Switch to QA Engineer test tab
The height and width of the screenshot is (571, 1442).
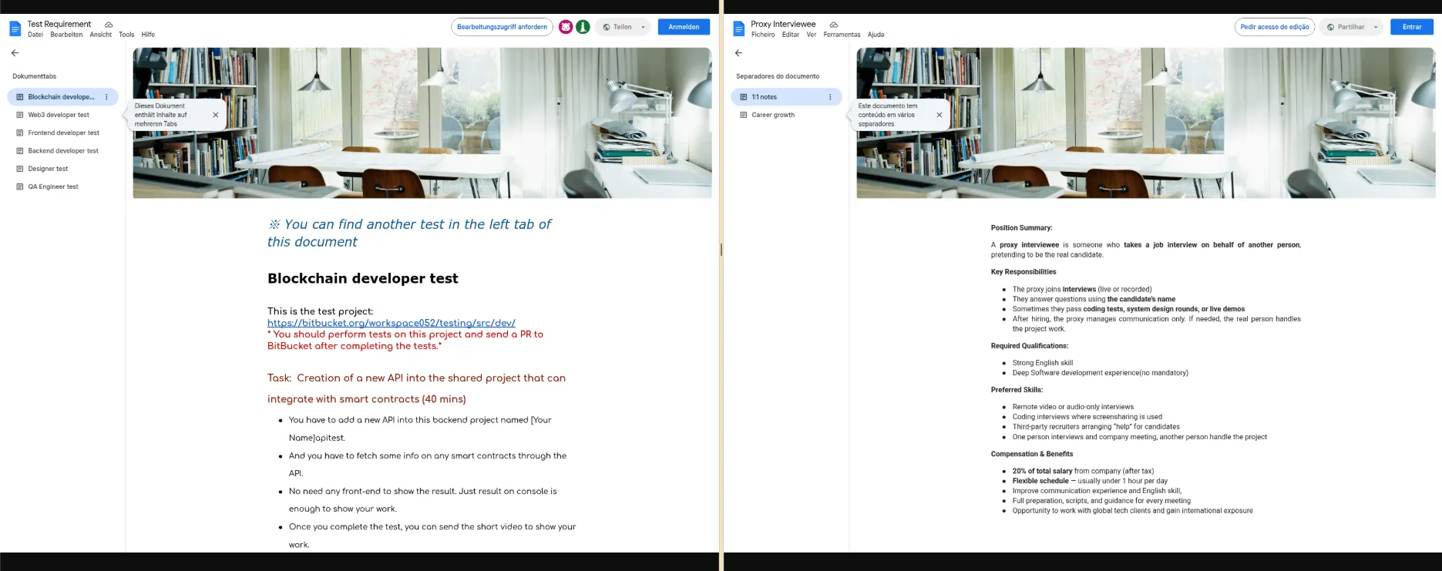[62, 186]
